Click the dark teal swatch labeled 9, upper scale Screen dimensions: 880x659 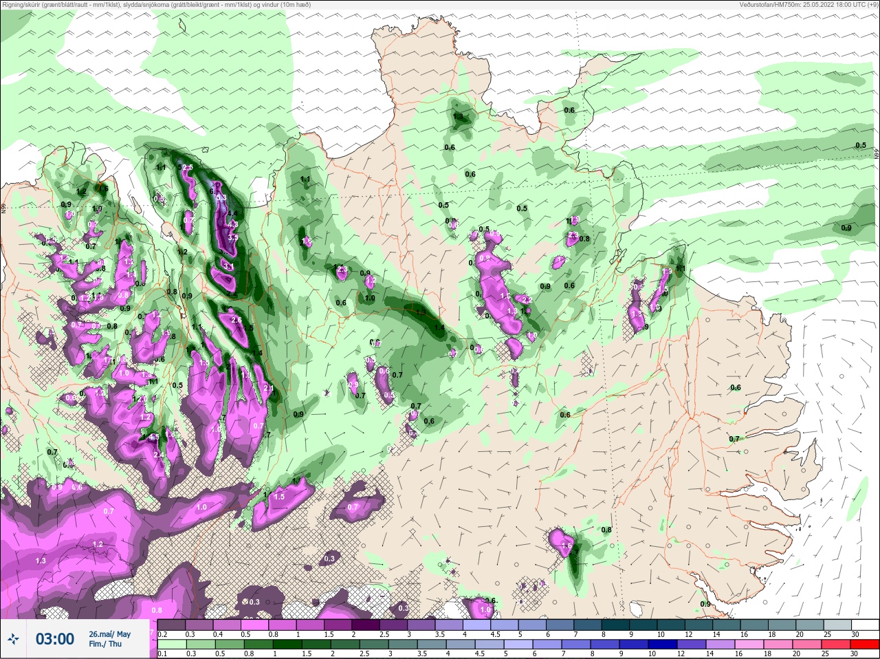coord(643,625)
